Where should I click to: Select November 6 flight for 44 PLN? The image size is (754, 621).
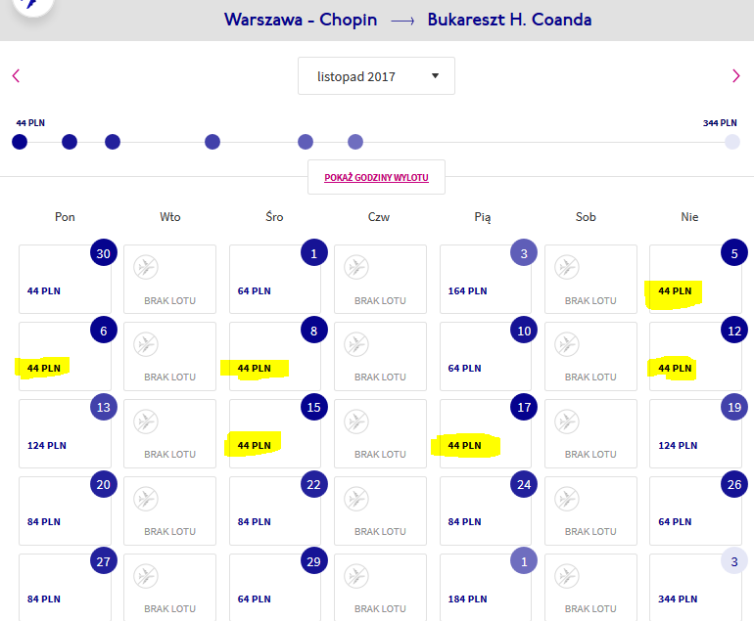tap(65, 356)
